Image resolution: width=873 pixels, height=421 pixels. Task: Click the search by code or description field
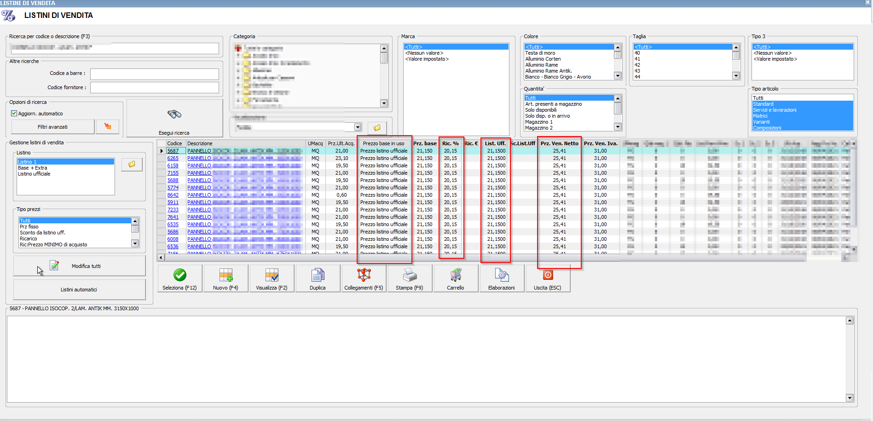(114, 48)
